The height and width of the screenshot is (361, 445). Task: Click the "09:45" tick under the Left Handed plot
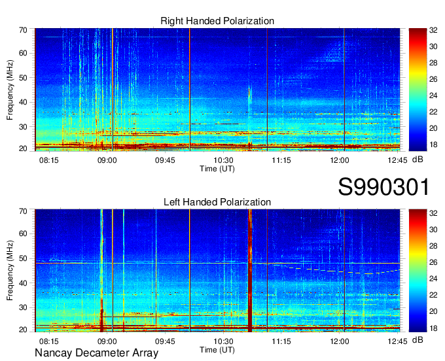165,341
